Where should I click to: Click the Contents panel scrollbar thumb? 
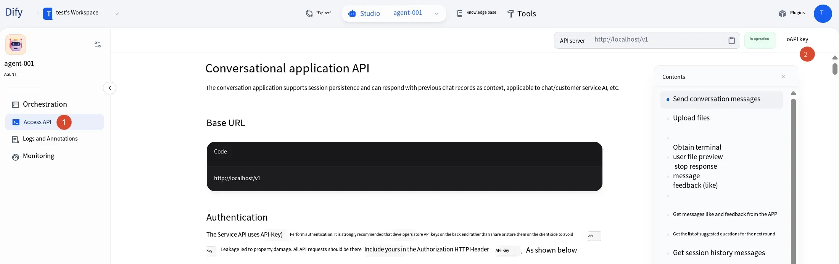point(793,181)
